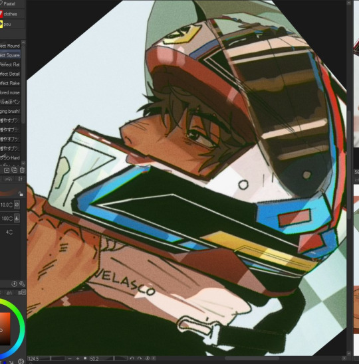Screen dimensions: 359x364
Task: Toggle the brush size dynamics button
Action: [x=17, y=205]
